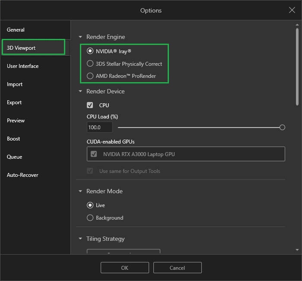
Task: Click the CPU Load percentage input field
Action: pos(99,128)
